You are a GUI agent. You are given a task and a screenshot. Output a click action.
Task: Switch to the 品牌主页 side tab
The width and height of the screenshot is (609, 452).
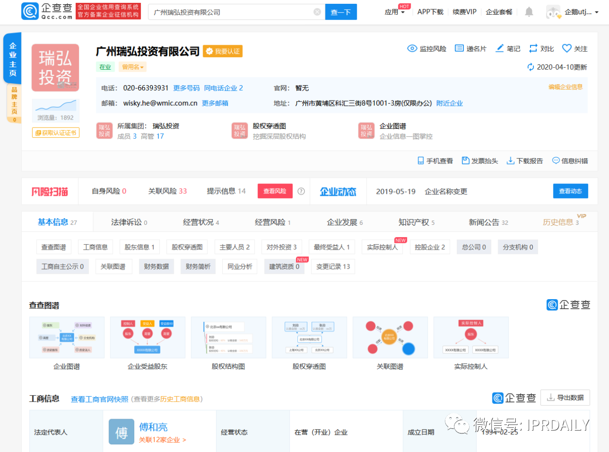coord(14,104)
